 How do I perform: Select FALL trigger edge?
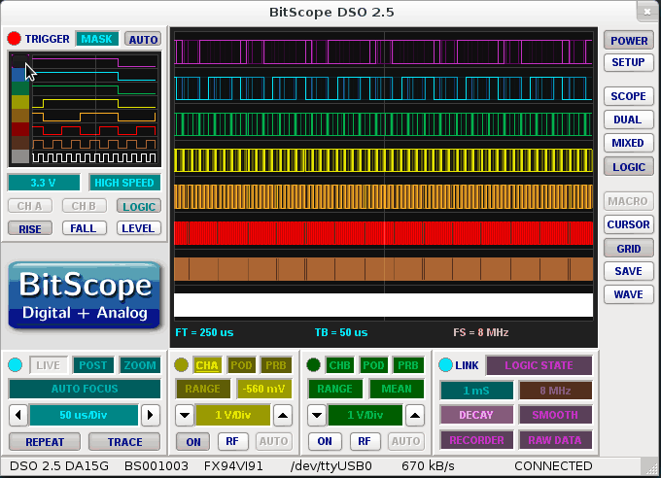coord(84,228)
